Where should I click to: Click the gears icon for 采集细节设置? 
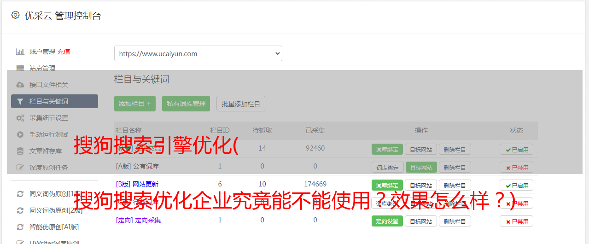[20, 118]
